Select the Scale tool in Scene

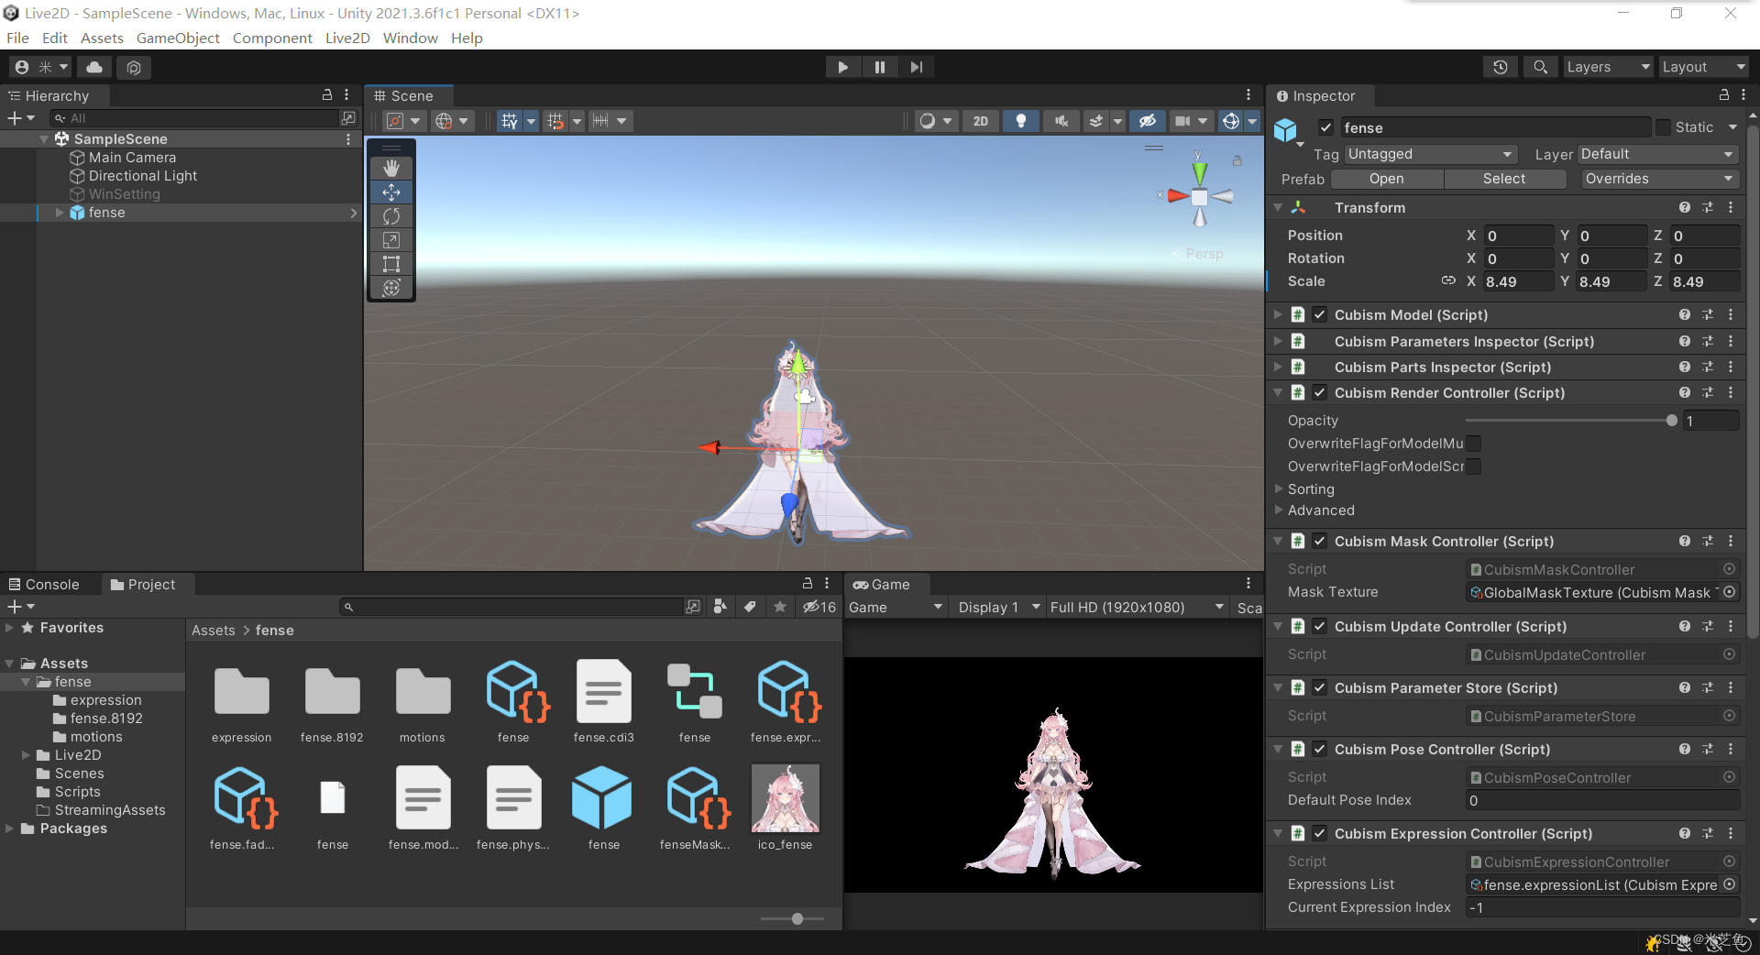click(x=391, y=240)
